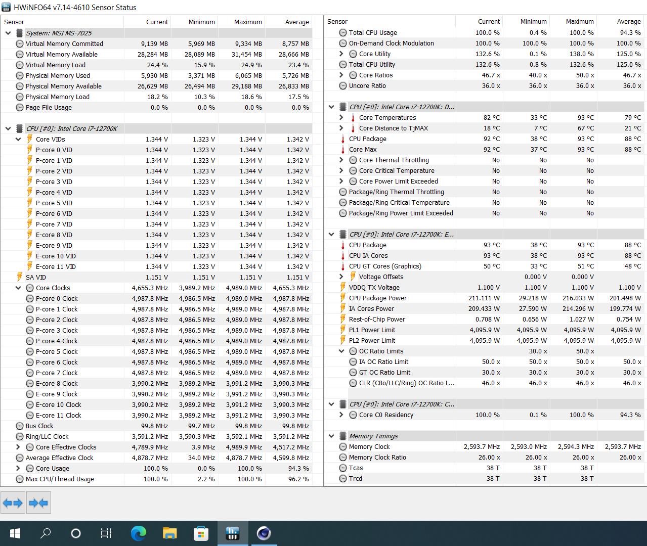
Task: Collapse the Memory Timings group
Action: pos(331,436)
